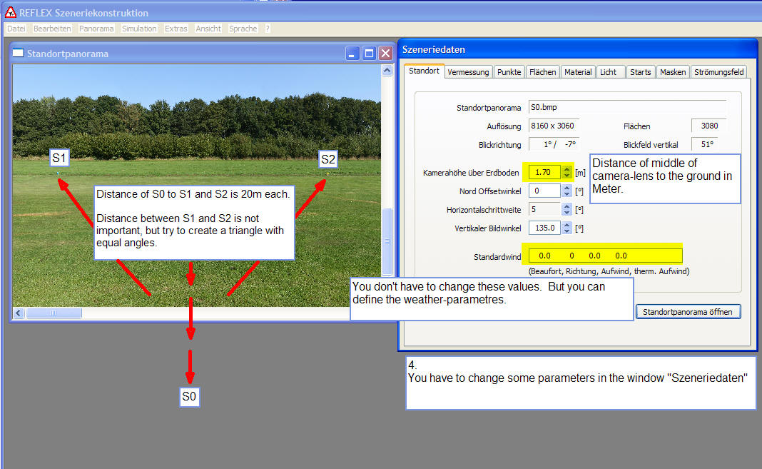
Task: Increase Kamerahöhe über Erdboden with up arrow
Action: [567, 169]
